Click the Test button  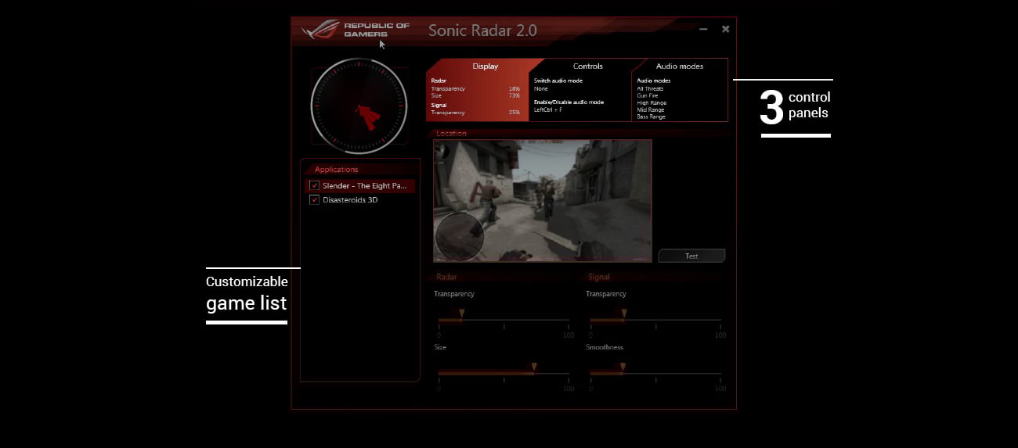coord(691,256)
